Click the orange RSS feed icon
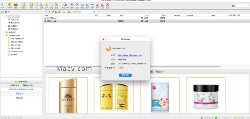Image resolution: width=250 pixels, height=119 pixels. [9, 12]
